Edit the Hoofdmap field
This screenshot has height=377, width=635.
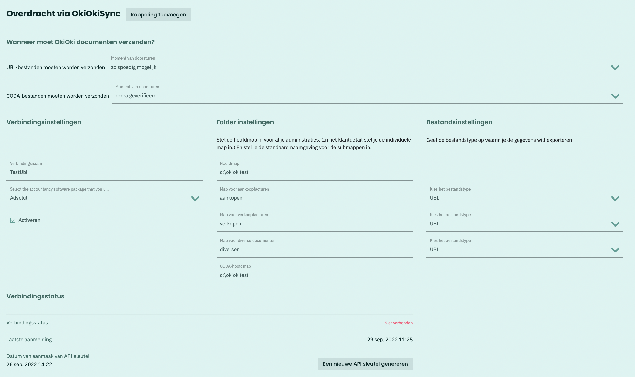tap(314, 170)
